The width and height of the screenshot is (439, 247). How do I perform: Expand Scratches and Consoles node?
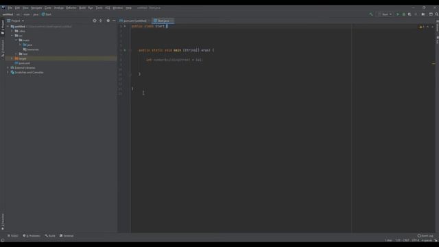[x=8, y=72]
